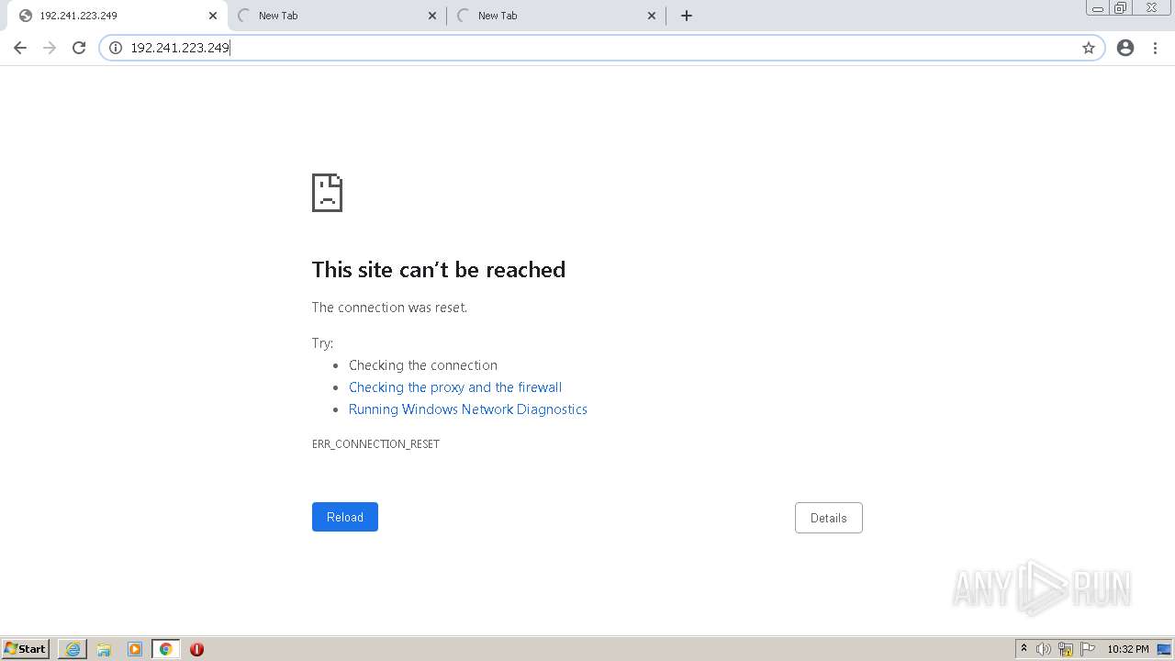Click Show desktop button at the taskbar end
The width and height of the screenshot is (1175, 661).
[x=1164, y=649]
